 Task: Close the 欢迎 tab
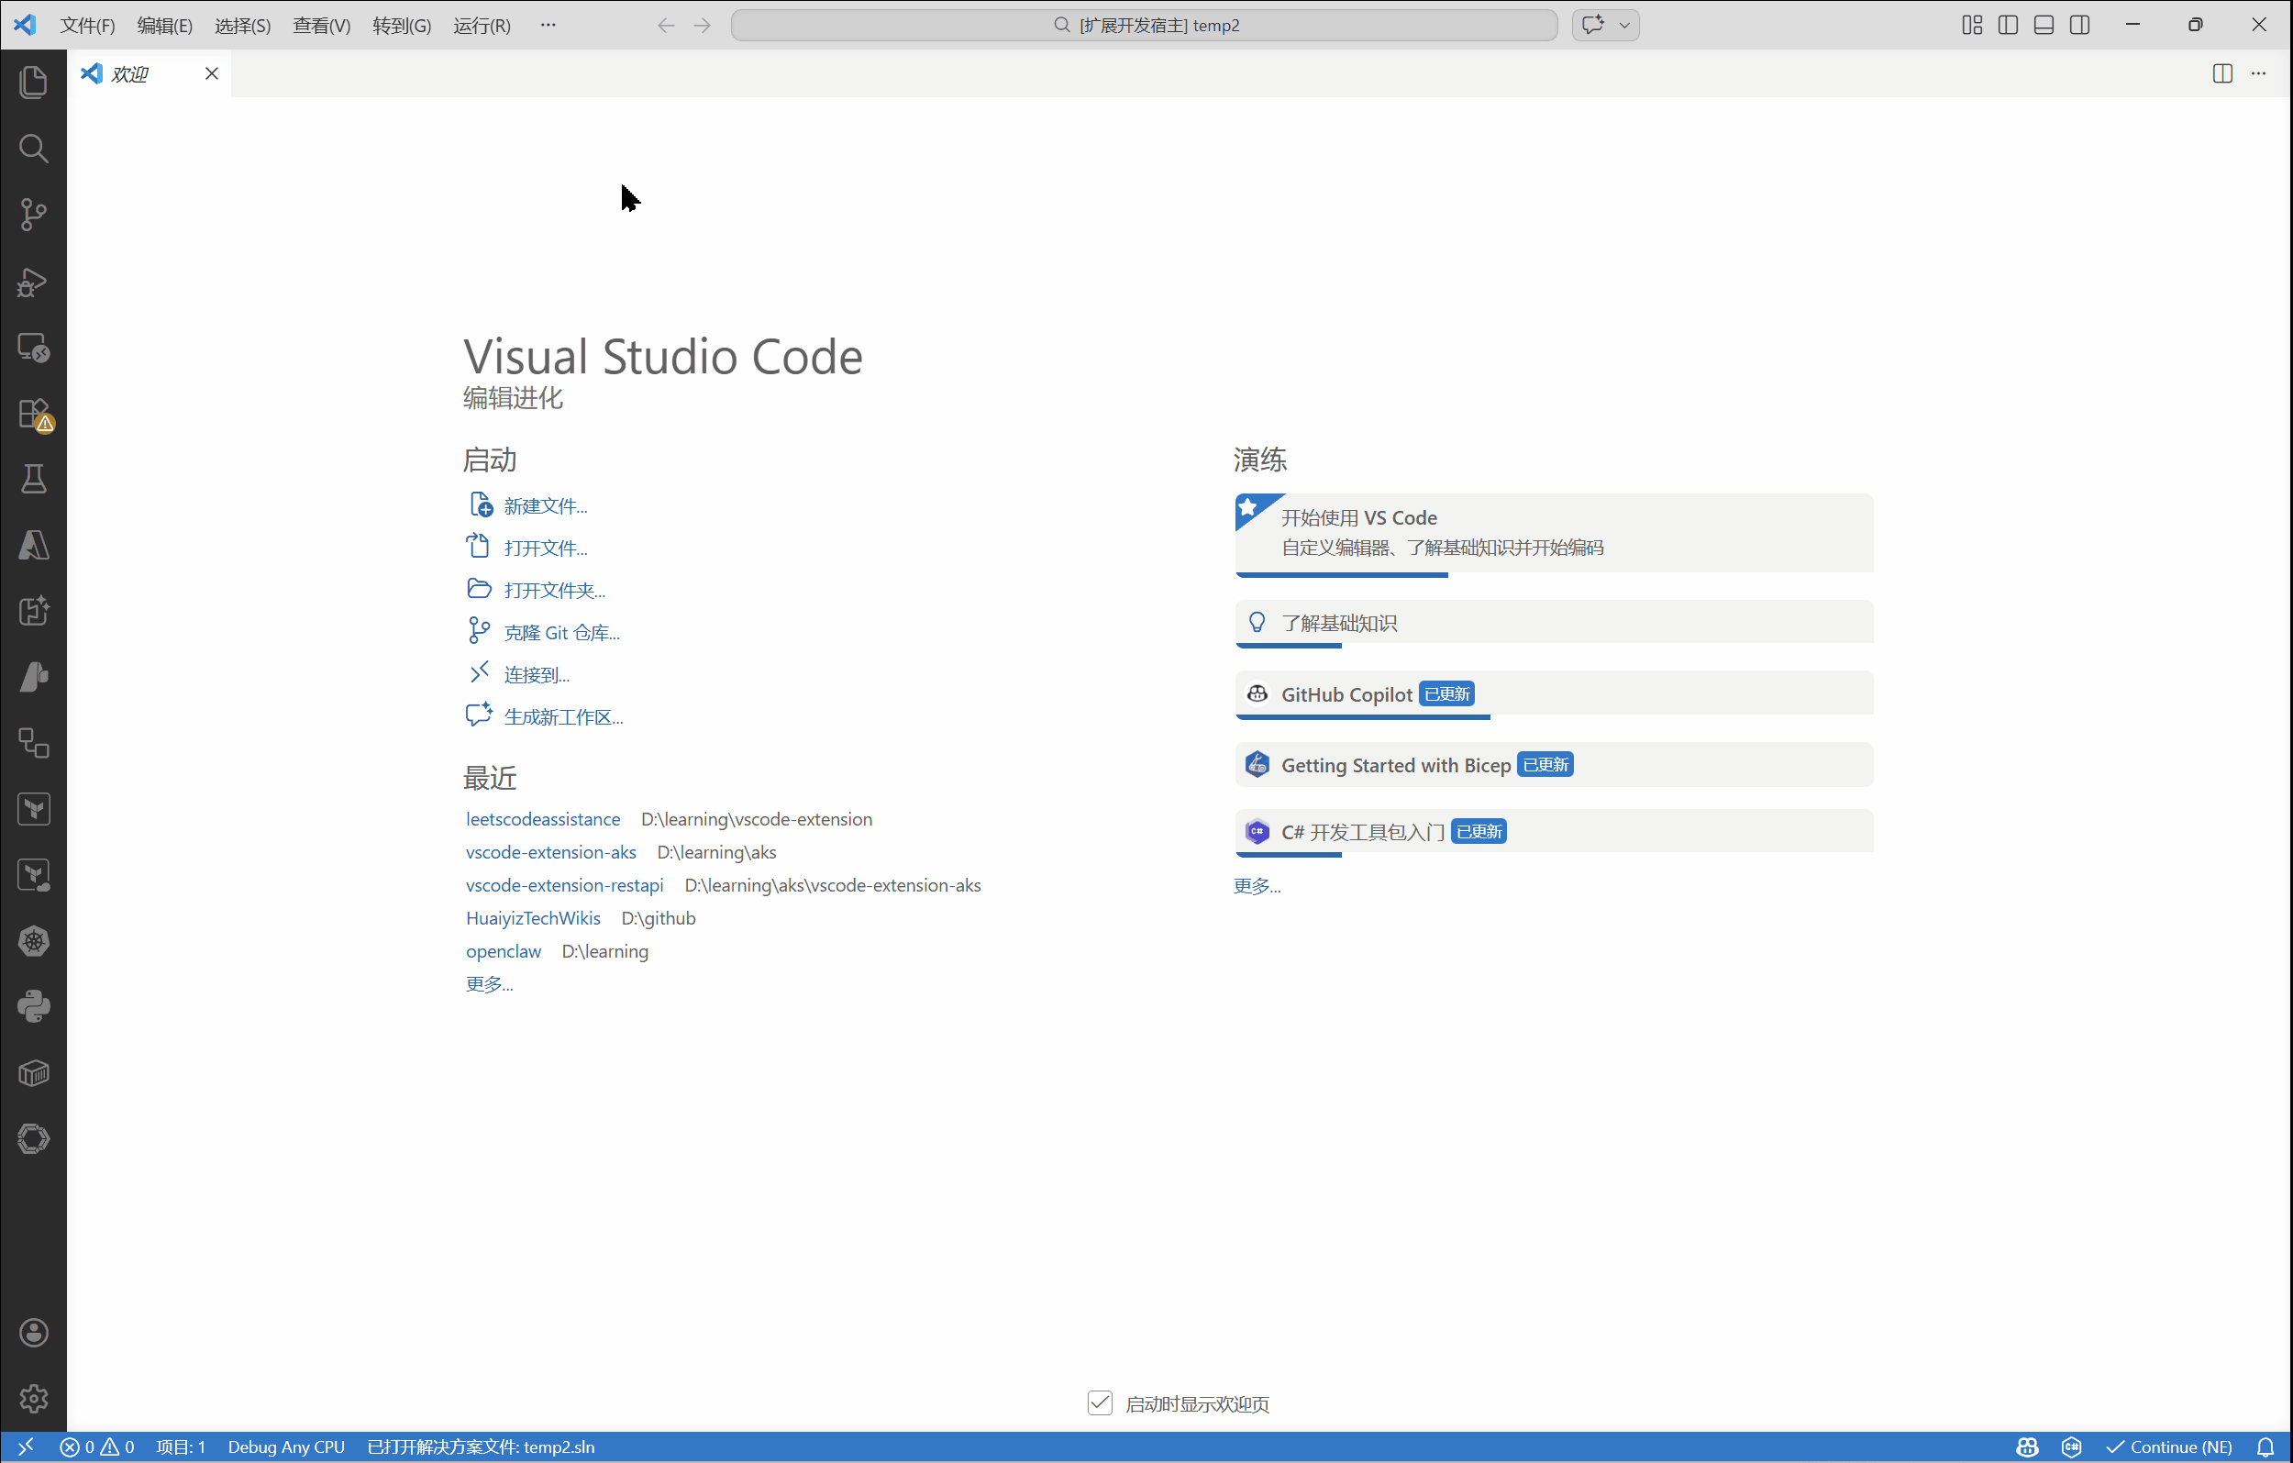pos(211,73)
